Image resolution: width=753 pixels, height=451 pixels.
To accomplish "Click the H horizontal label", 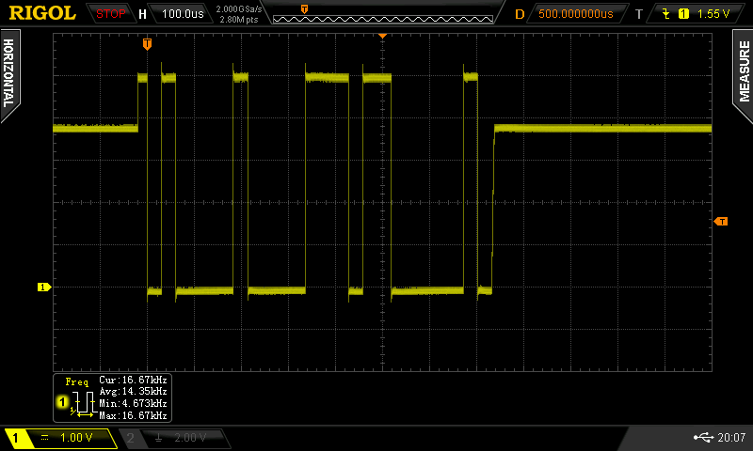I will [142, 14].
